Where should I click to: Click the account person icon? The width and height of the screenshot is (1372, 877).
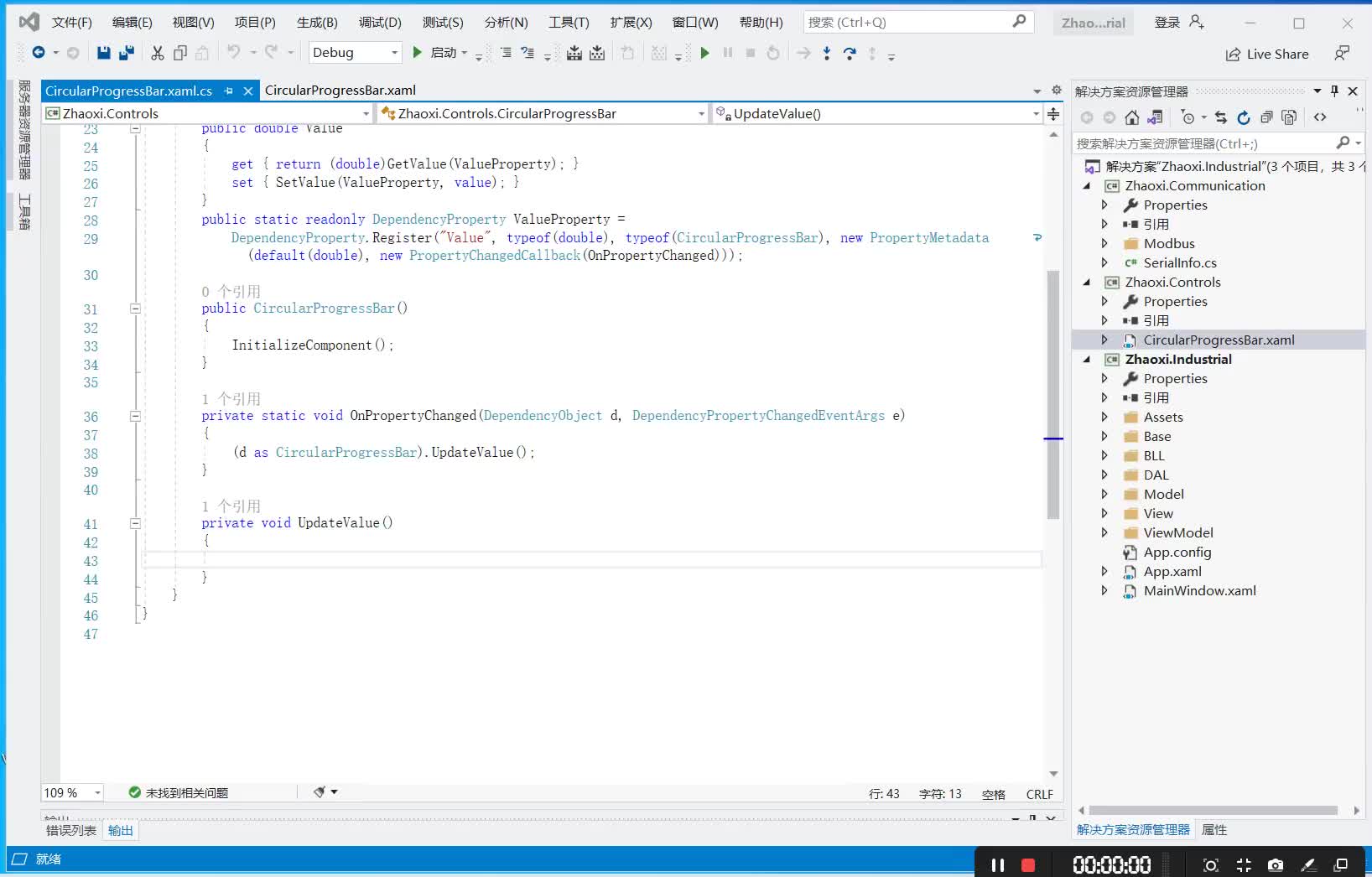[x=1197, y=22]
